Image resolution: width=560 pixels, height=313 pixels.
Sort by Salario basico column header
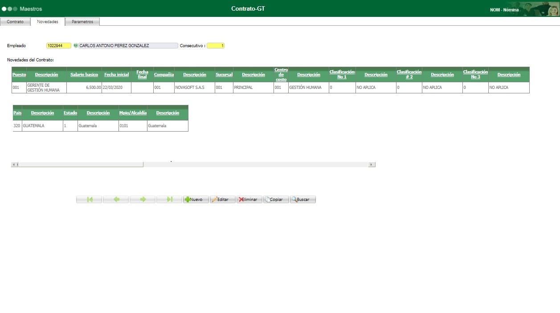84,75
